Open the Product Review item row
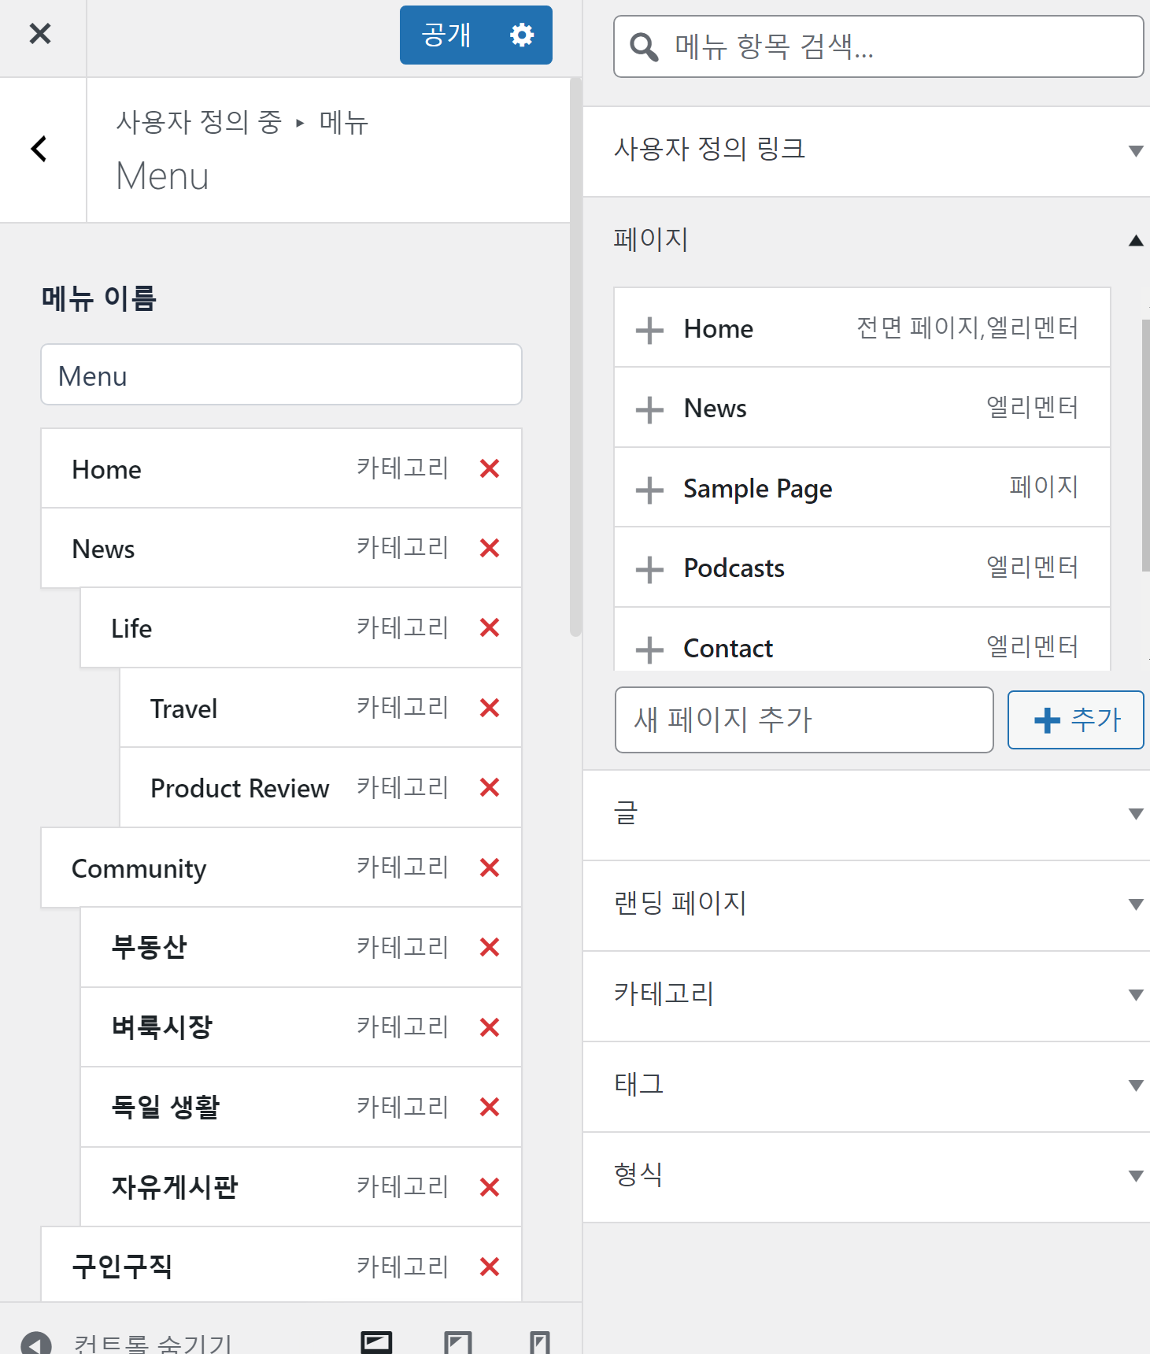 pos(320,787)
